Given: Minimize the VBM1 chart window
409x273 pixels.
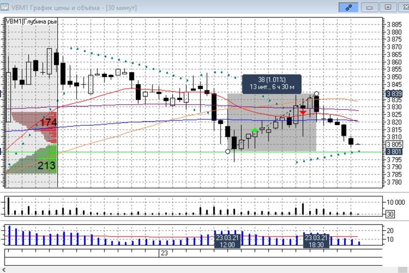Looking at the screenshot, I should (x=369, y=7).
